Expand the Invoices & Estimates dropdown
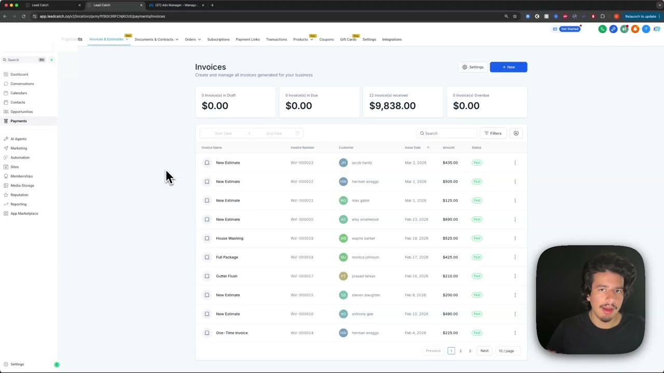The height and width of the screenshot is (373, 664). click(x=127, y=39)
